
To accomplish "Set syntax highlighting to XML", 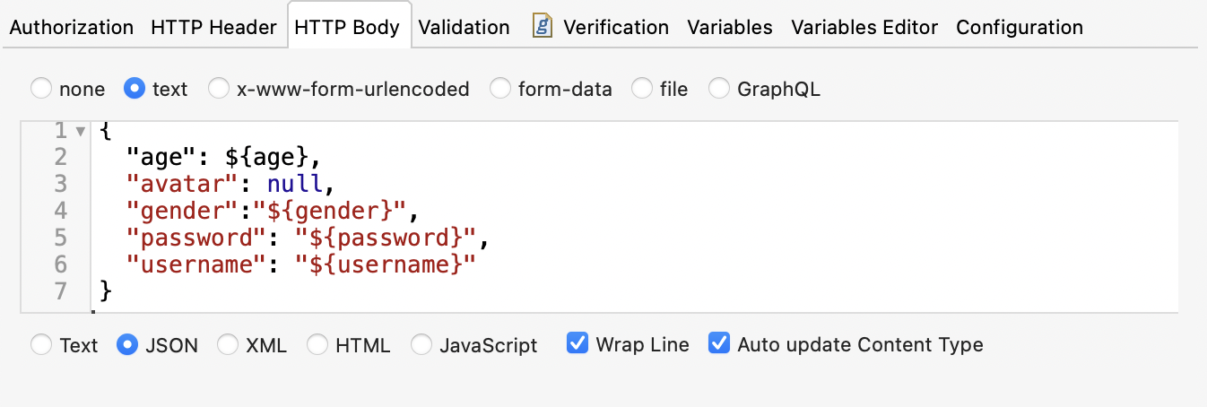I will 228,345.
